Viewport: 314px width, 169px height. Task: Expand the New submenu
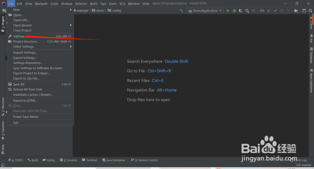point(41,10)
